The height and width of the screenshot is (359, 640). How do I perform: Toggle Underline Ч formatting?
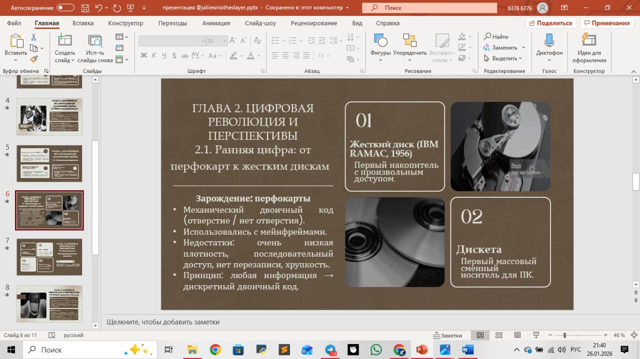click(x=165, y=55)
